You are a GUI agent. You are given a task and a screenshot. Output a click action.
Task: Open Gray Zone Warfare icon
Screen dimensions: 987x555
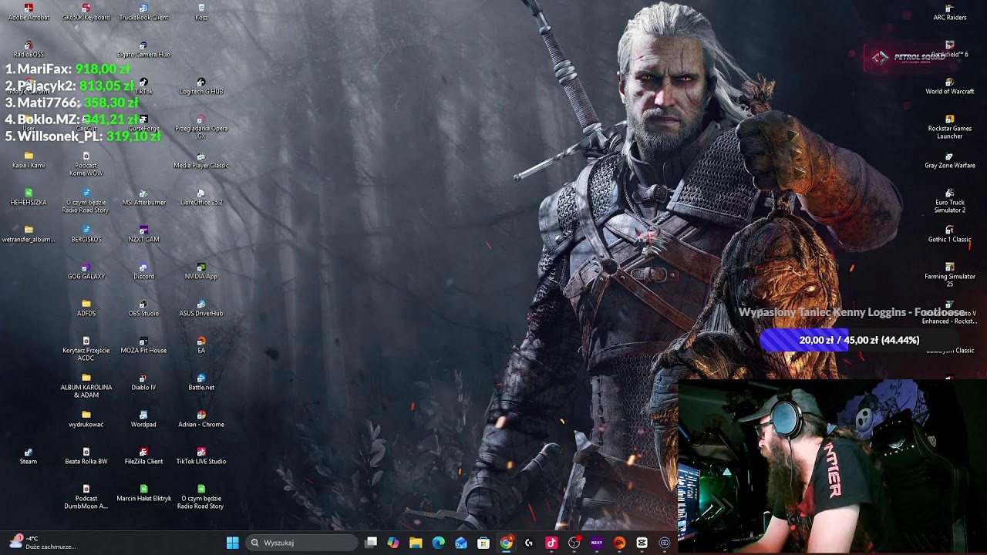coord(950,160)
